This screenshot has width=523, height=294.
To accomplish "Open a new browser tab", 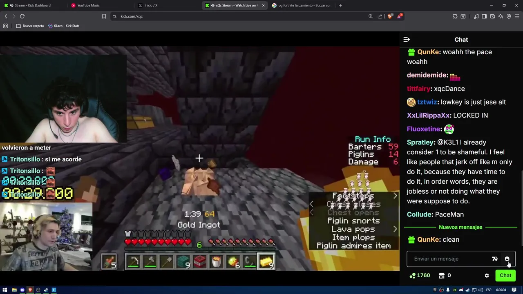I will pyautogui.click(x=340, y=5).
